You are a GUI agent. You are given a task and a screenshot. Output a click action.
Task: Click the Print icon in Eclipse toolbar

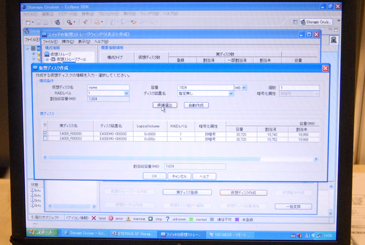(46, 22)
